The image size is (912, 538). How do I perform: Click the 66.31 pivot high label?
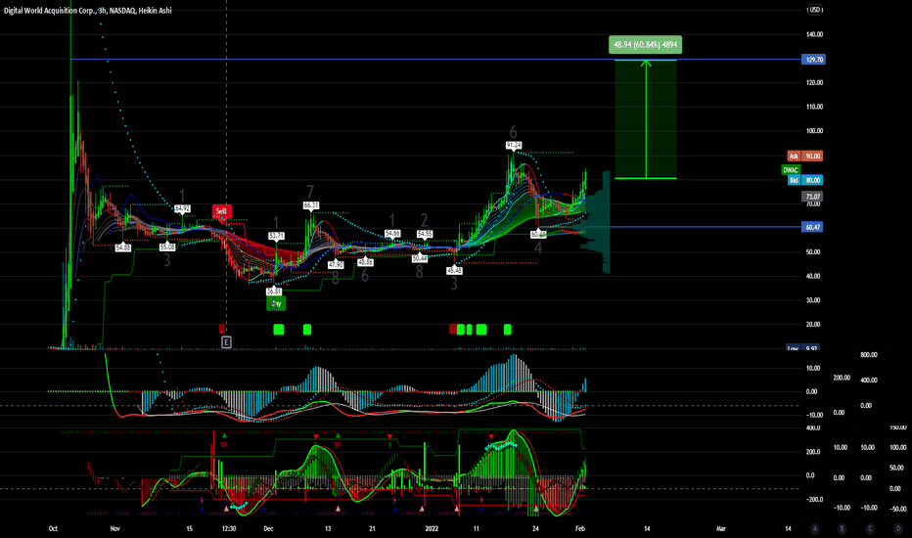[x=311, y=205]
